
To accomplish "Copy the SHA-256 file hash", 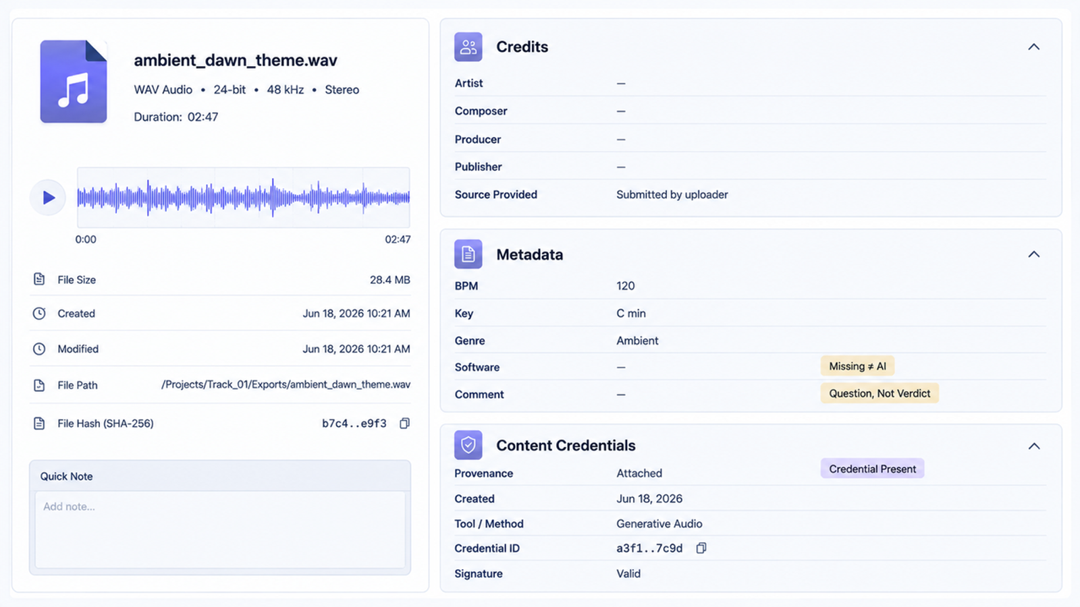I will pyautogui.click(x=404, y=424).
